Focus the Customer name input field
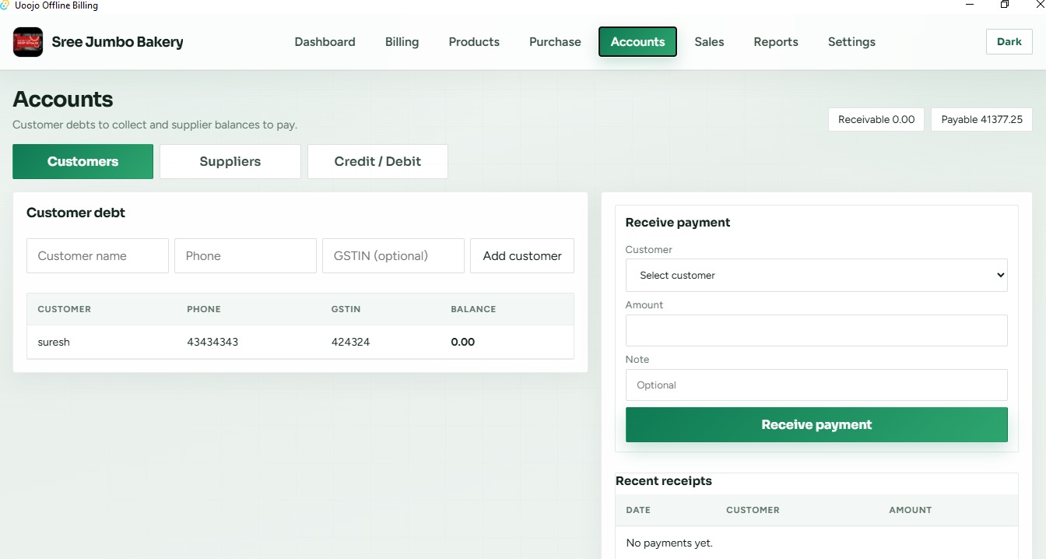 click(x=97, y=256)
